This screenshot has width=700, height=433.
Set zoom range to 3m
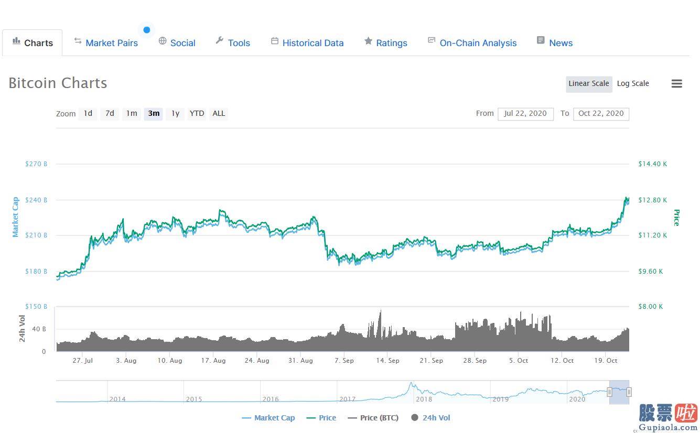pos(154,113)
